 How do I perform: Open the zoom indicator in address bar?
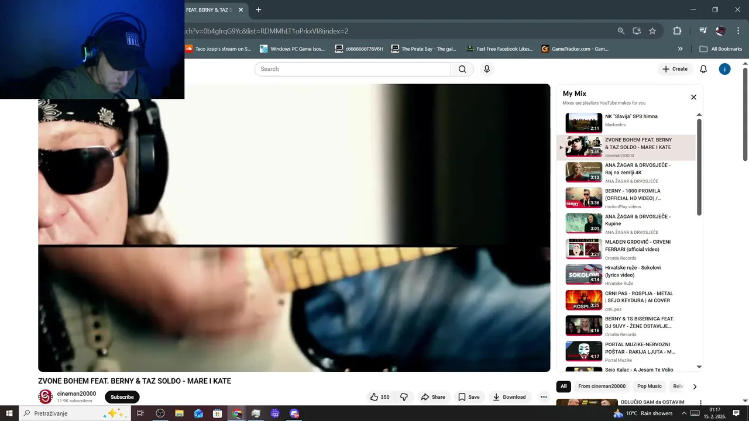621,31
